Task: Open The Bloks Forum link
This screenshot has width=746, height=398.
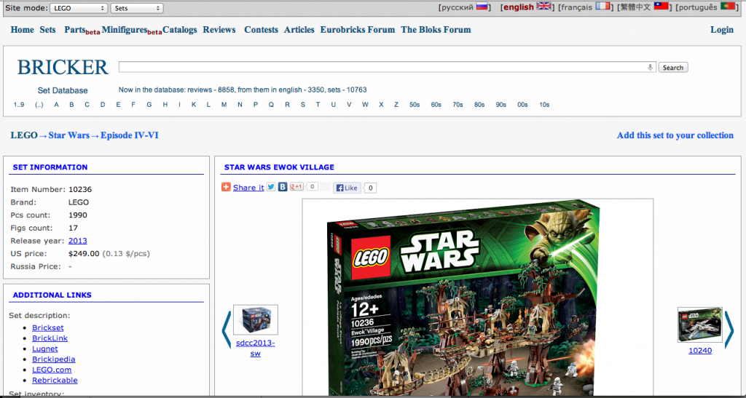Action: click(x=436, y=29)
